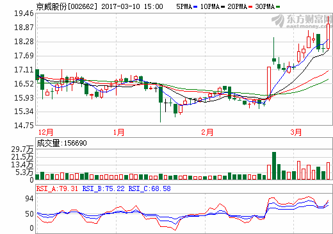Select the 20PMA legend label

coord(238,6)
